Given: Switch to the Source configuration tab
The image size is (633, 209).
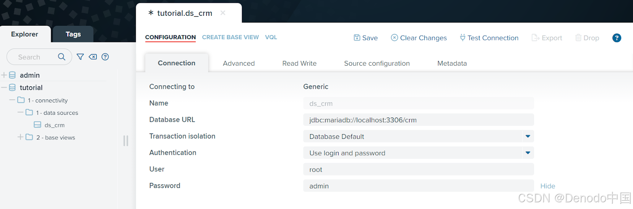Looking at the screenshot, I should [x=377, y=63].
